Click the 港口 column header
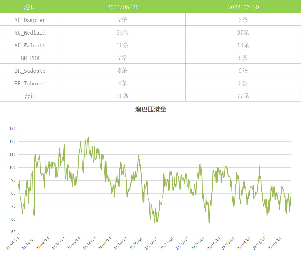 pyautogui.click(x=30, y=7)
